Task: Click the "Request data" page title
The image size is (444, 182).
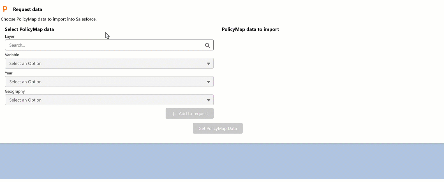Action: click(x=27, y=9)
